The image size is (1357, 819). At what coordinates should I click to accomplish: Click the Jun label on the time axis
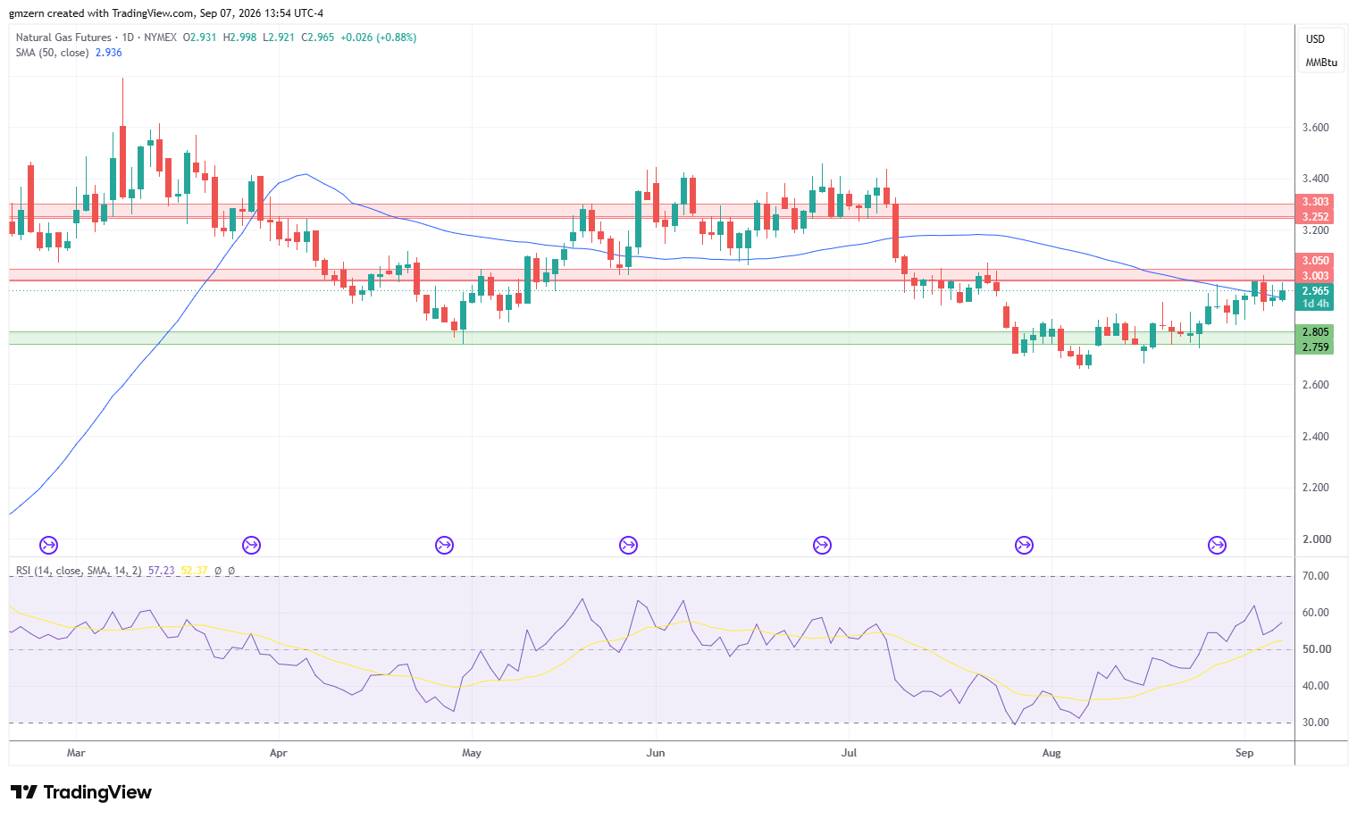[x=656, y=753]
